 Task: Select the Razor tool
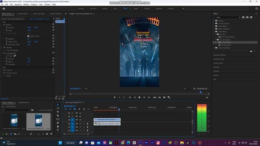pyautogui.click(x=58, y=116)
